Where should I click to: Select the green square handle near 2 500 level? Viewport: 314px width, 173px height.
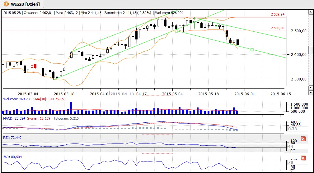[x=176, y=31]
